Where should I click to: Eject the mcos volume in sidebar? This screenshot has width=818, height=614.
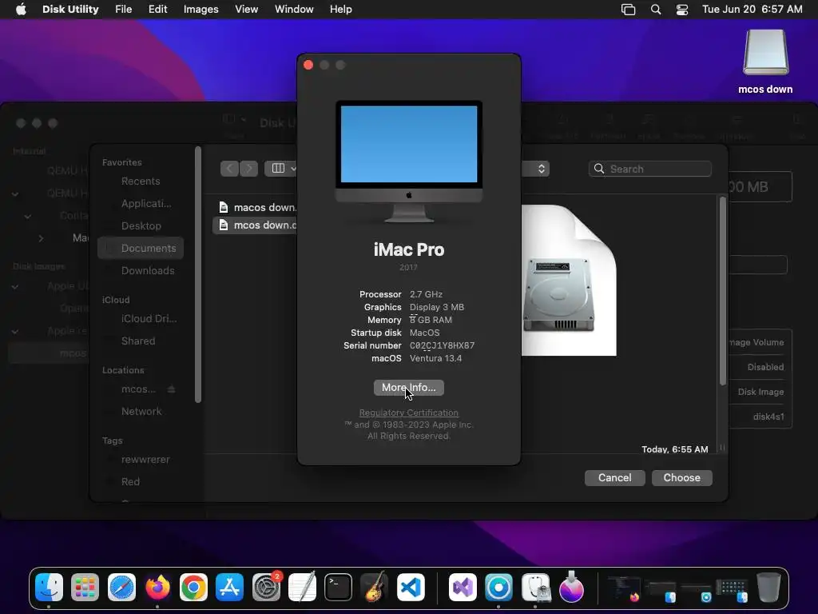[171, 389]
